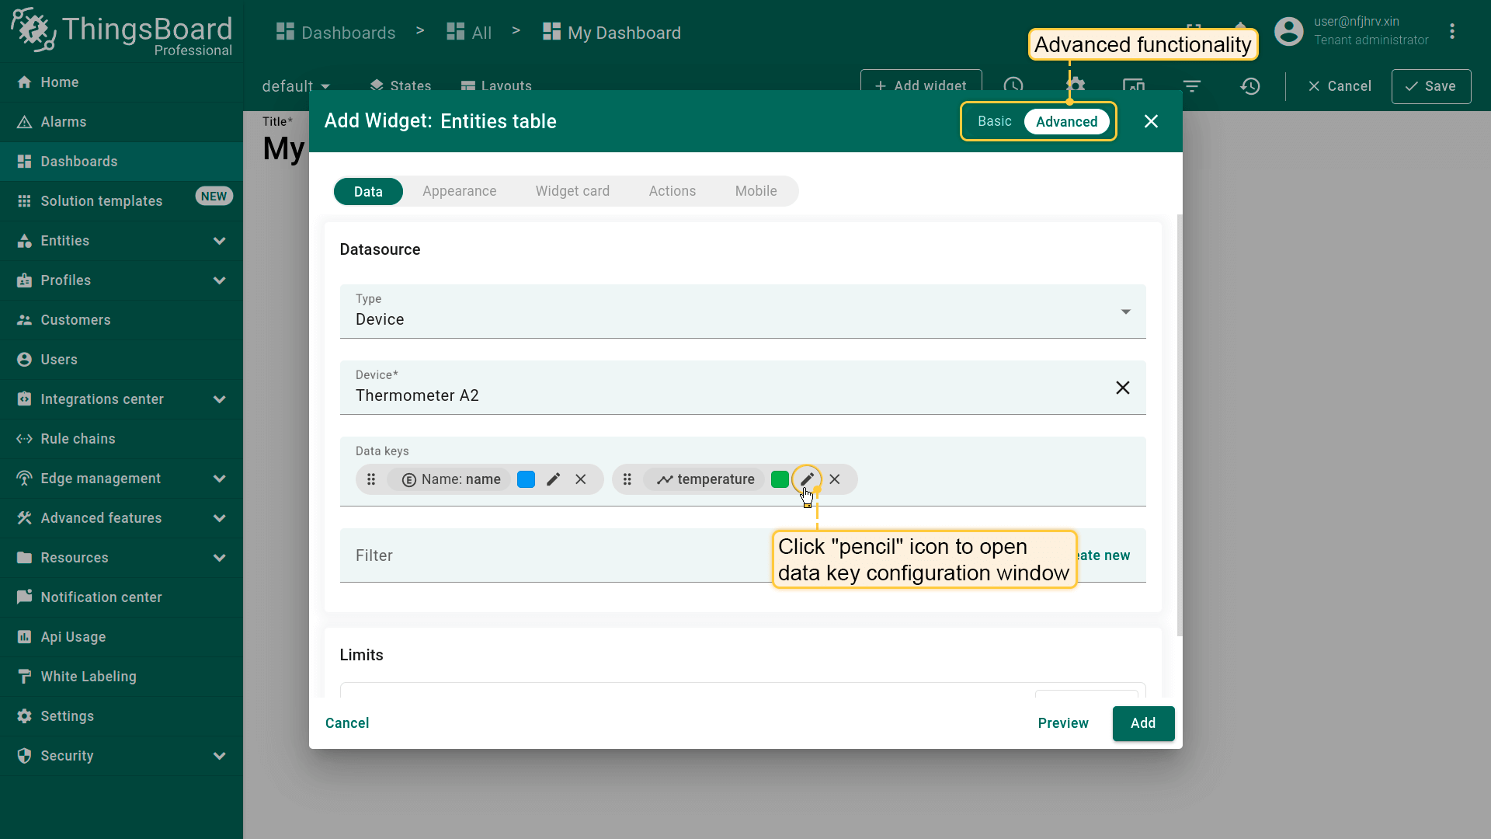Open the Widget card tab

tap(572, 191)
